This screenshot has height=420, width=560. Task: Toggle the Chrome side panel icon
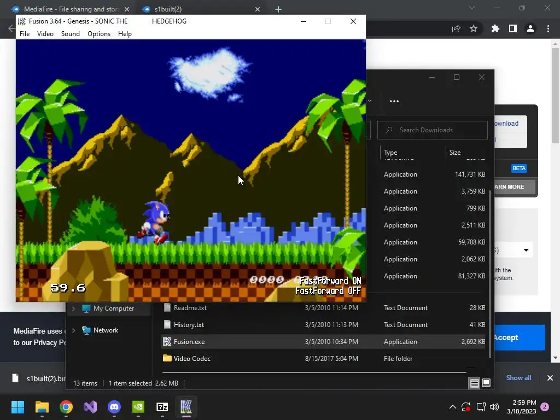click(x=513, y=28)
